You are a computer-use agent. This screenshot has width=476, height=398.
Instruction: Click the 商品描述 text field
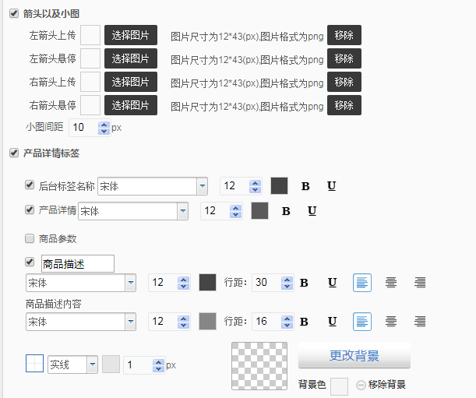pyautogui.click(x=77, y=264)
